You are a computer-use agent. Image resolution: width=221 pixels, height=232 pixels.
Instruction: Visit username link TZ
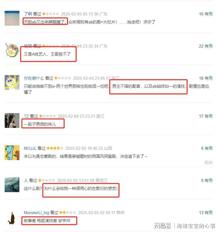point(27,116)
